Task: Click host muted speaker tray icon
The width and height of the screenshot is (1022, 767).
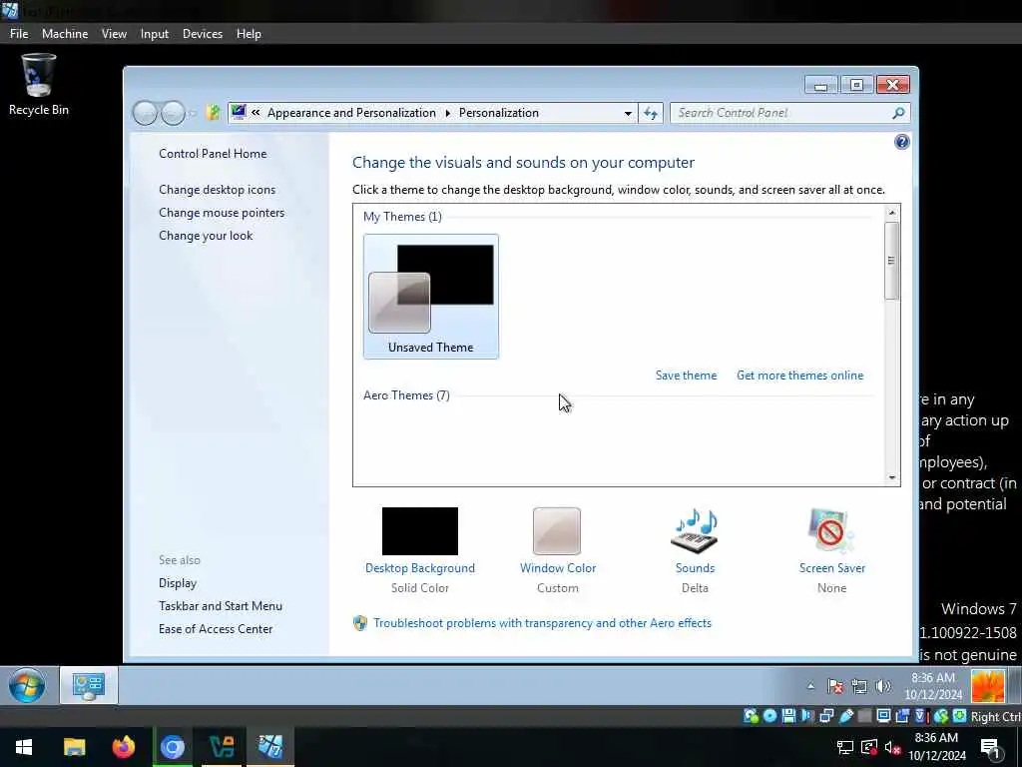Action: 893,747
